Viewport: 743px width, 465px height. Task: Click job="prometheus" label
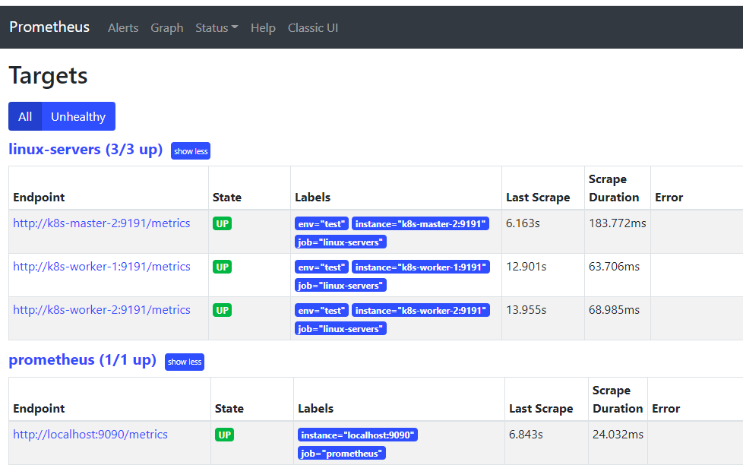tap(342, 453)
